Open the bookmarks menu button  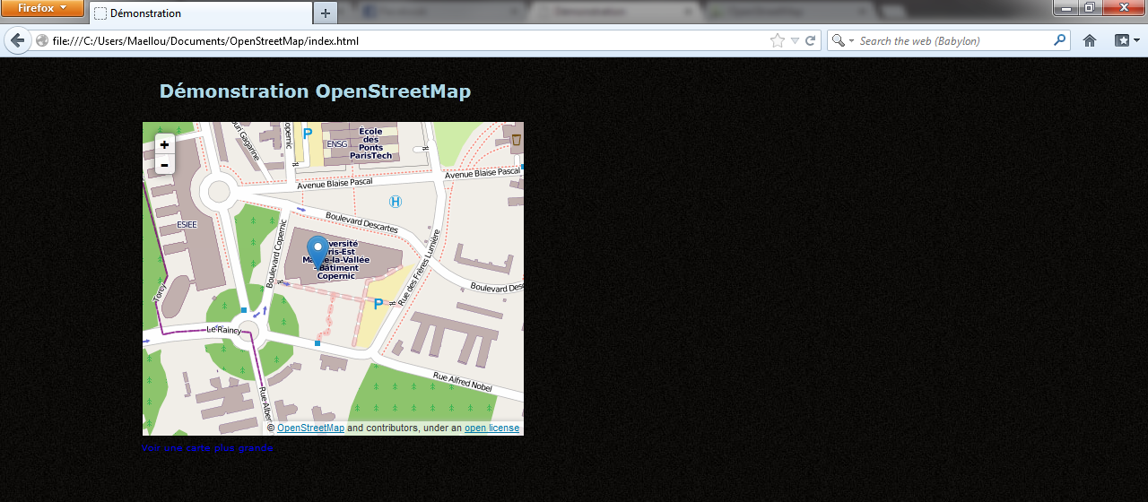click(x=1126, y=40)
